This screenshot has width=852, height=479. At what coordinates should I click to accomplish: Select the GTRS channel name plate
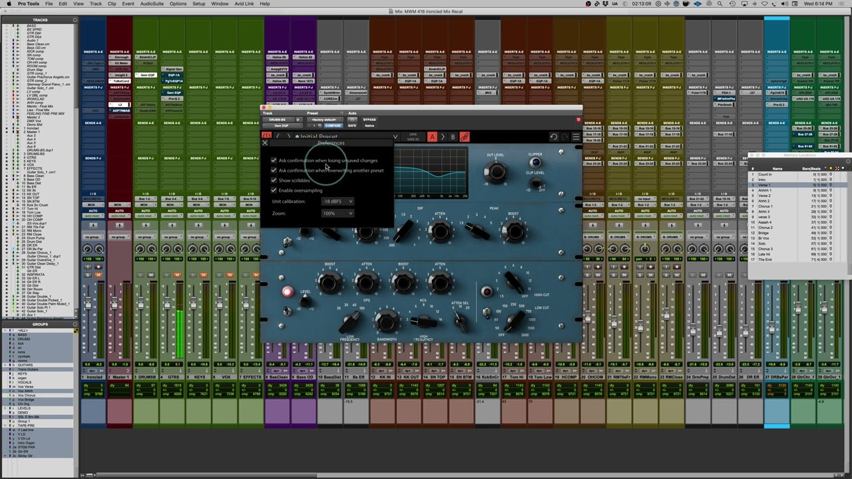(172, 377)
